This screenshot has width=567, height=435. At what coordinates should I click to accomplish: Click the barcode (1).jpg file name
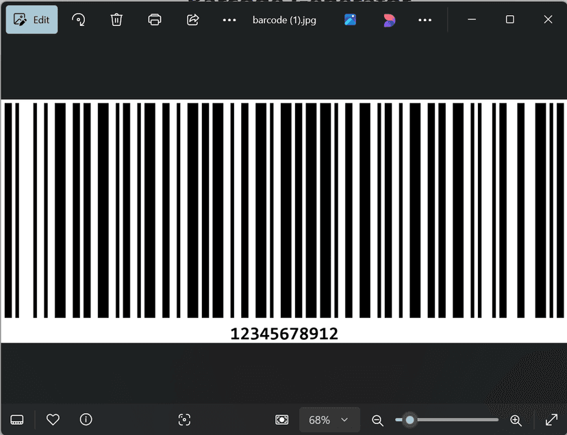[x=284, y=20]
